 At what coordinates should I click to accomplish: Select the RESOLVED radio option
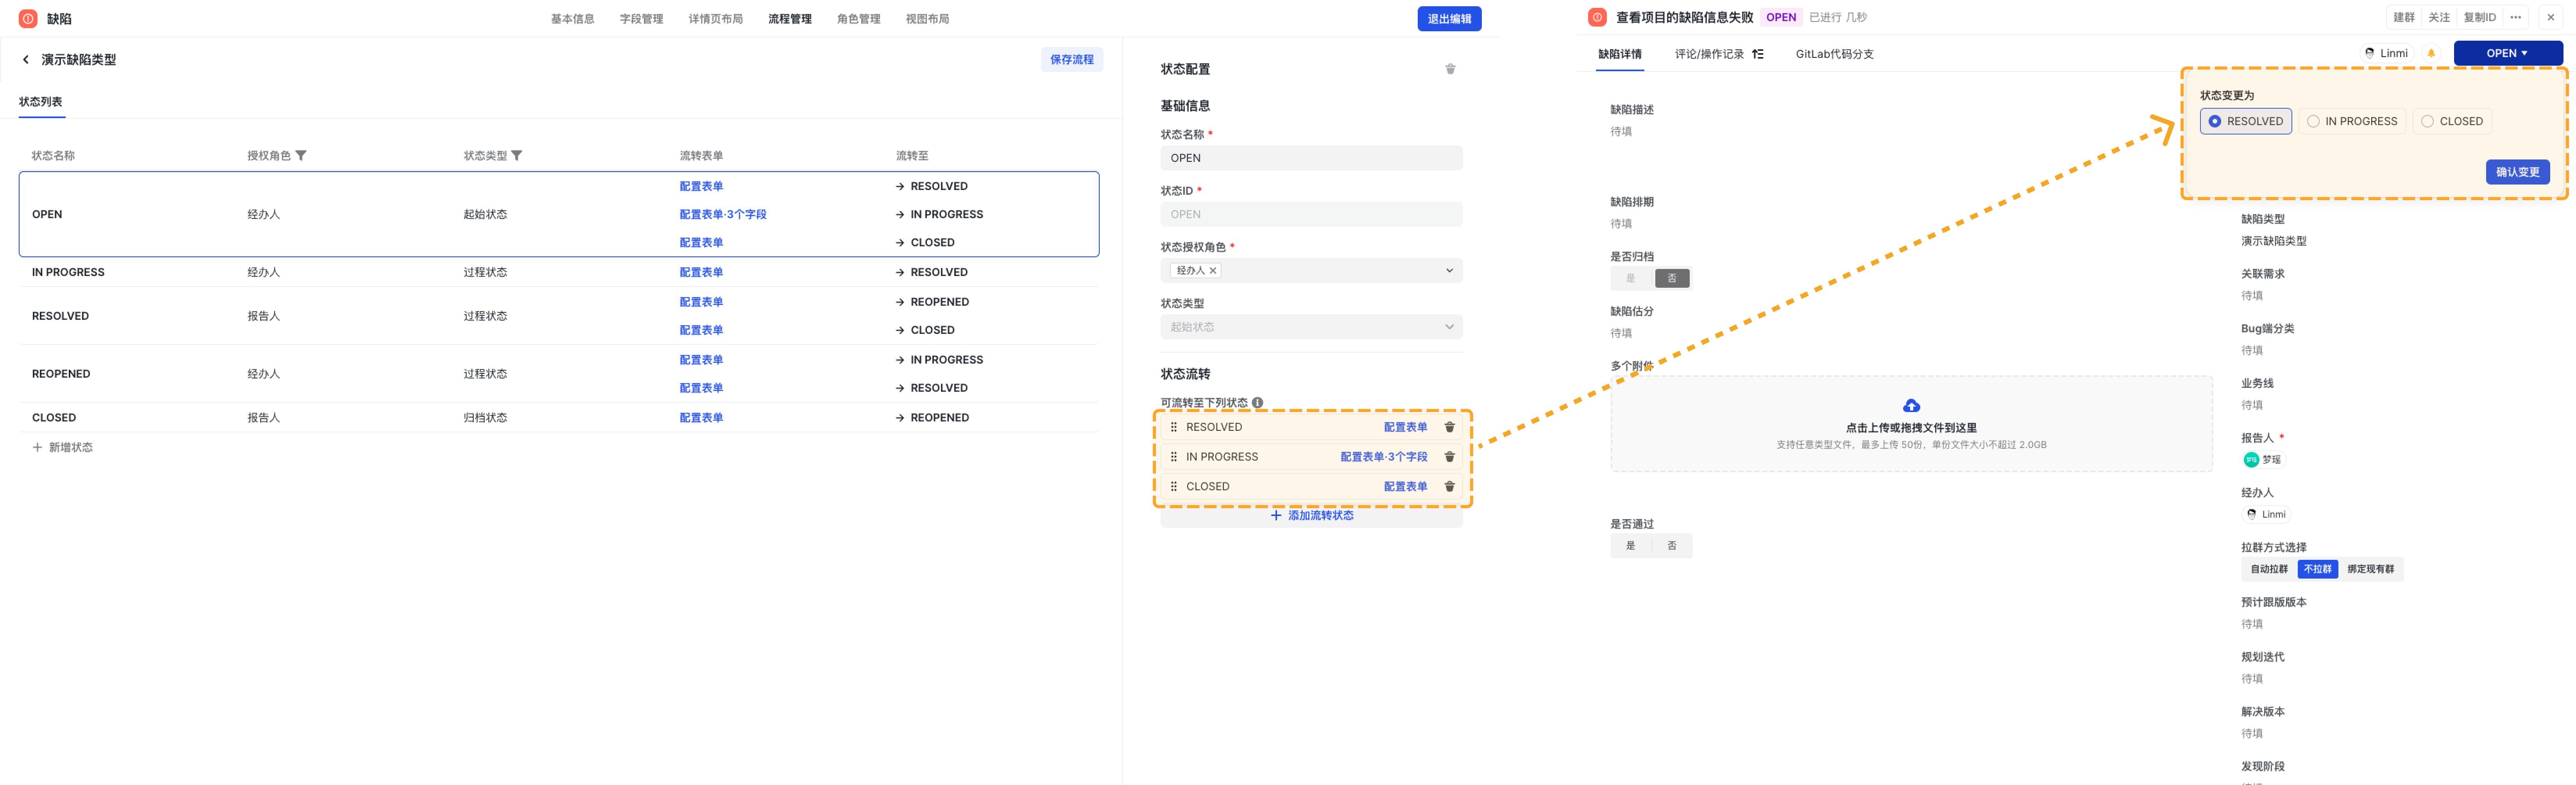pyautogui.click(x=2246, y=122)
